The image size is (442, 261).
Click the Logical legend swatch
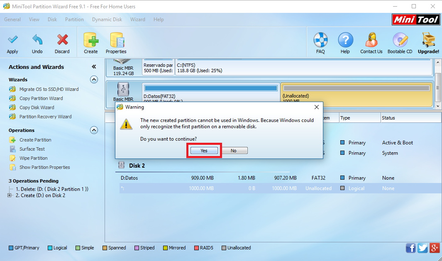coord(50,248)
